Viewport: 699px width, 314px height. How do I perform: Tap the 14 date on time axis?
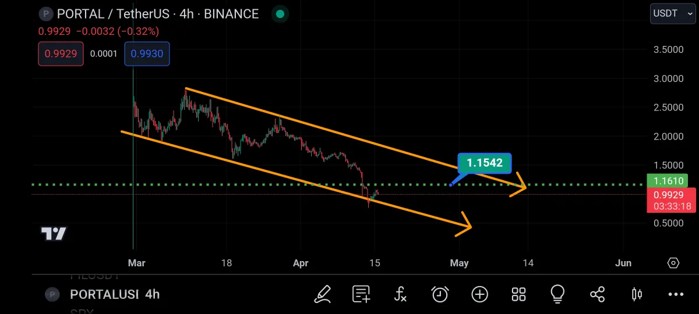click(528, 263)
